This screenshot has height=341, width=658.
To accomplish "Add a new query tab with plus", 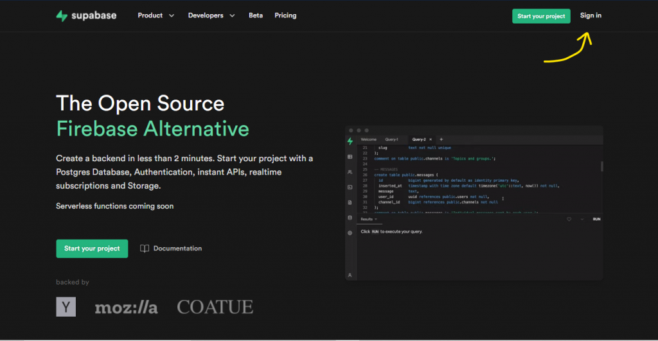I will tap(441, 139).
